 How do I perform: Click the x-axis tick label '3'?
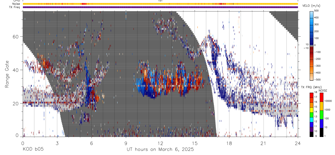click(57, 144)
